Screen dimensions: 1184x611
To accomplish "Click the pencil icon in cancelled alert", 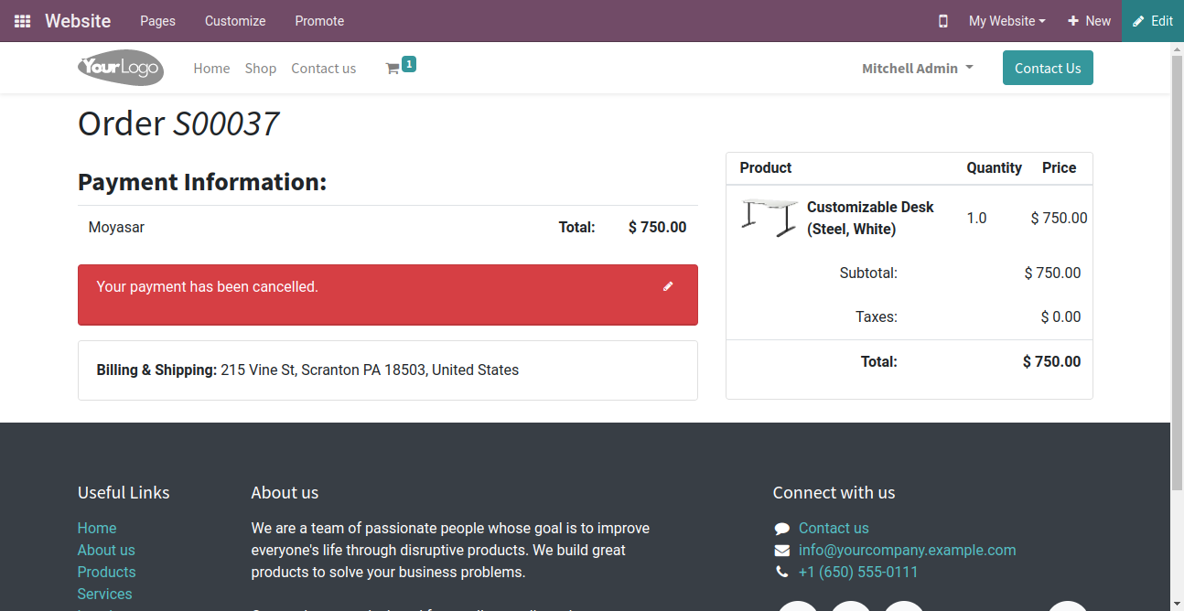I will [x=668, y=286].
